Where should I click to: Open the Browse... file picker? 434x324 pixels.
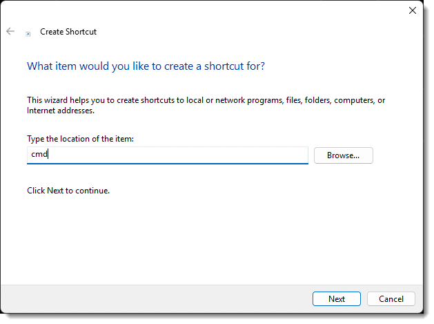point(343,155)
